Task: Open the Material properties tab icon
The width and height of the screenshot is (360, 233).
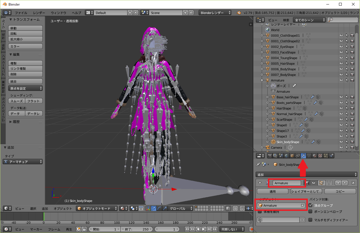Action: pyautogui.click(x=315, y=156)
